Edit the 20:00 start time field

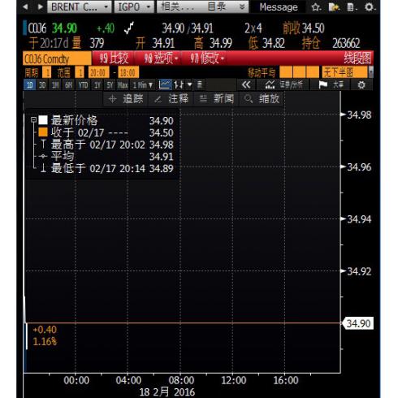coord(98,72)
